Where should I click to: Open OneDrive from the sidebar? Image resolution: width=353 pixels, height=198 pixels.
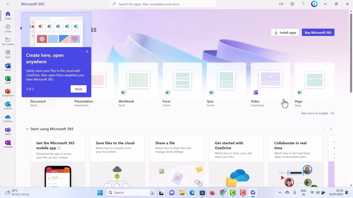coord(8,119)
